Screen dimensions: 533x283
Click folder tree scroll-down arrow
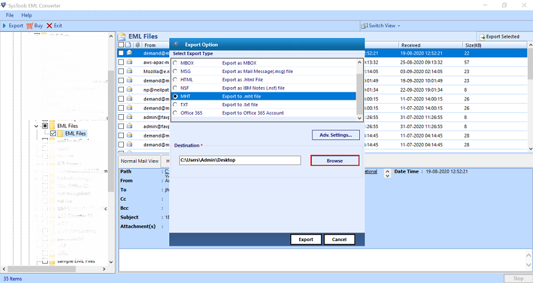(111, 262)
